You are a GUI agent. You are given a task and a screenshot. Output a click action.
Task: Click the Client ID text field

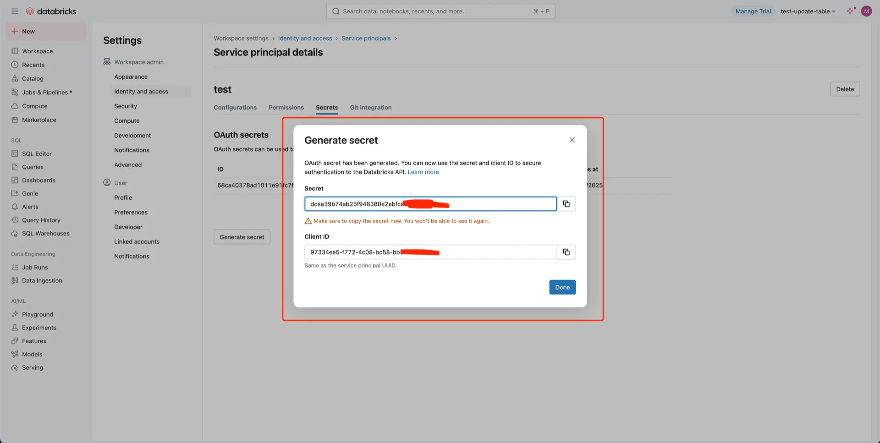pyautogui.click(x=430, y=252)
